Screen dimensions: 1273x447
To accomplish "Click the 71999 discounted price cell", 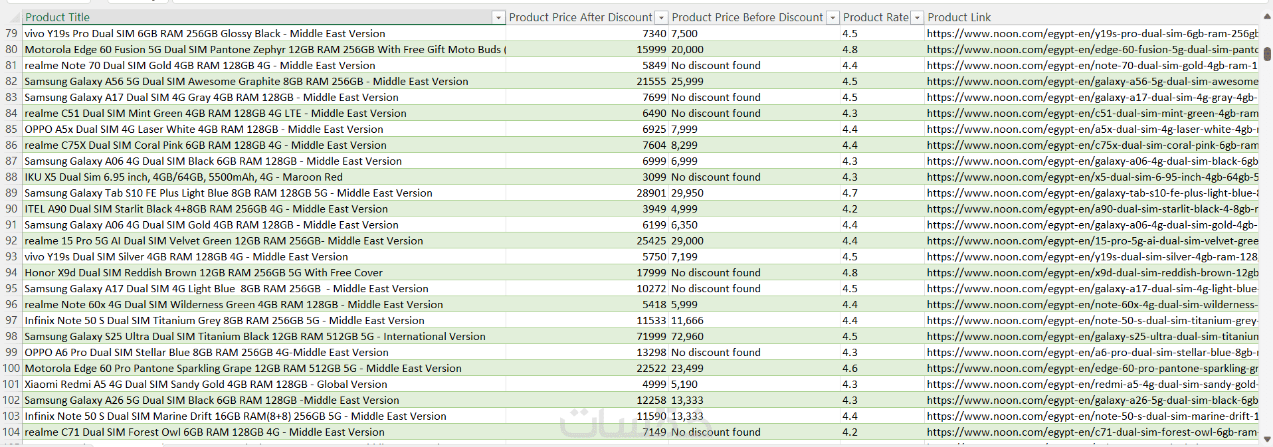I will pos(651,337).
